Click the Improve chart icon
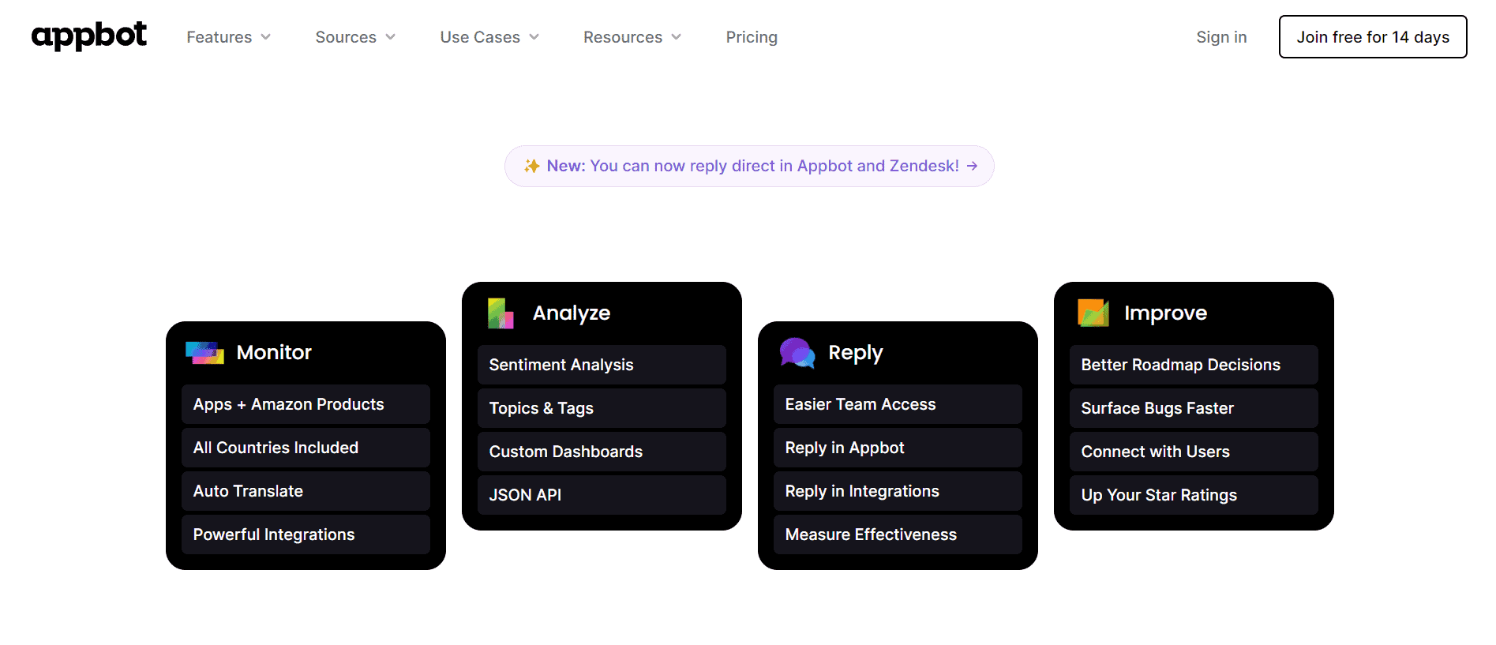The width and height of the screenshot is (1496, 645). (x=1093, y=313)
